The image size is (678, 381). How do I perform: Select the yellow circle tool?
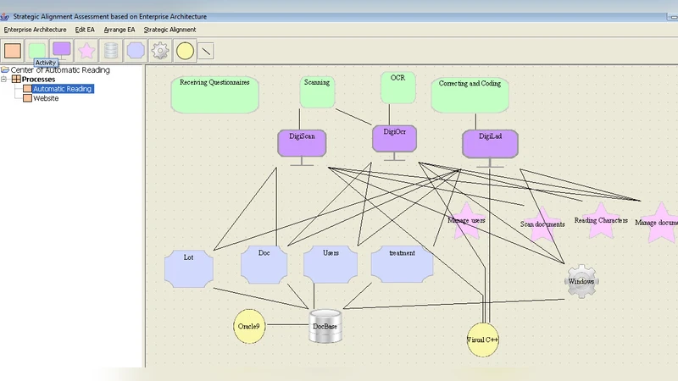(185, 51)
